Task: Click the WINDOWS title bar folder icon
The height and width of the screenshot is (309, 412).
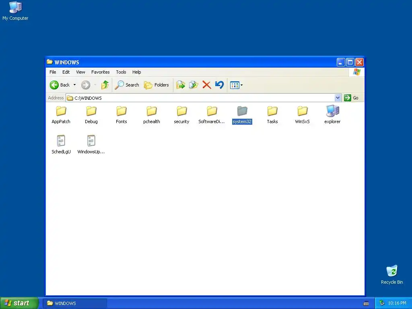Action: pyautogui.click(x=49, y=62)
